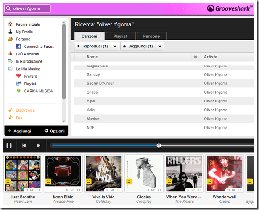Click the Aggiungi (1) button
259x210 pixels.
[138, 46]
